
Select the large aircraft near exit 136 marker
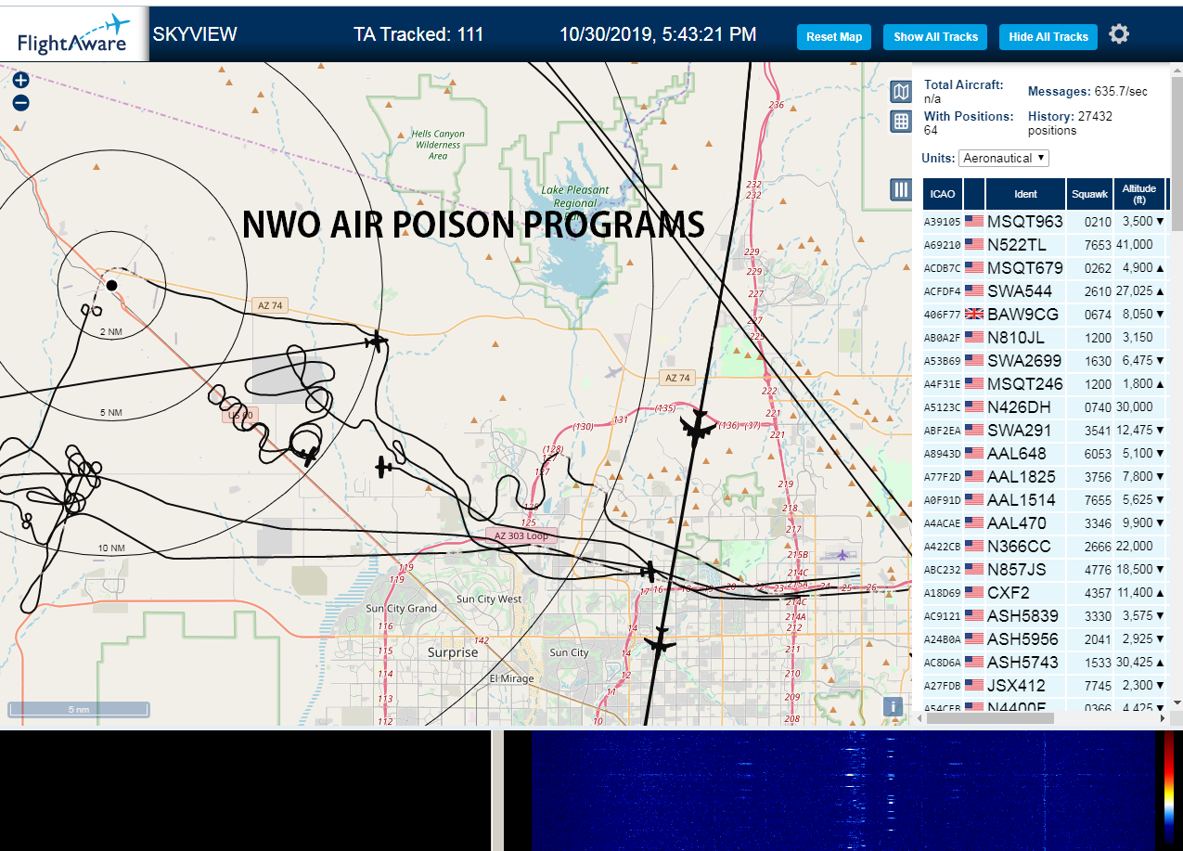[x=696, y=428]
